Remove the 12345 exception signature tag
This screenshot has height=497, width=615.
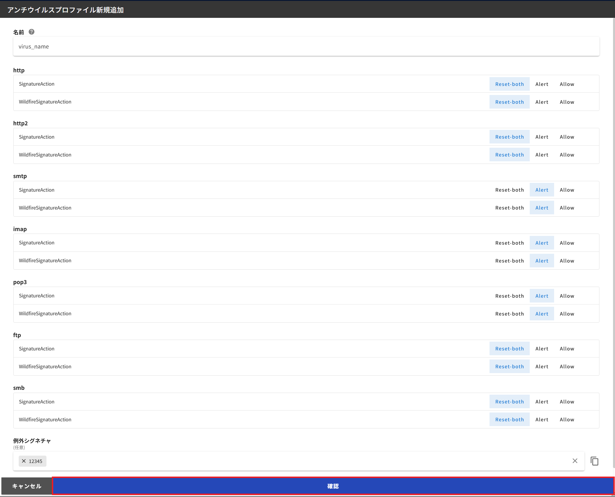pyautogui.click(x=24, y=461)
